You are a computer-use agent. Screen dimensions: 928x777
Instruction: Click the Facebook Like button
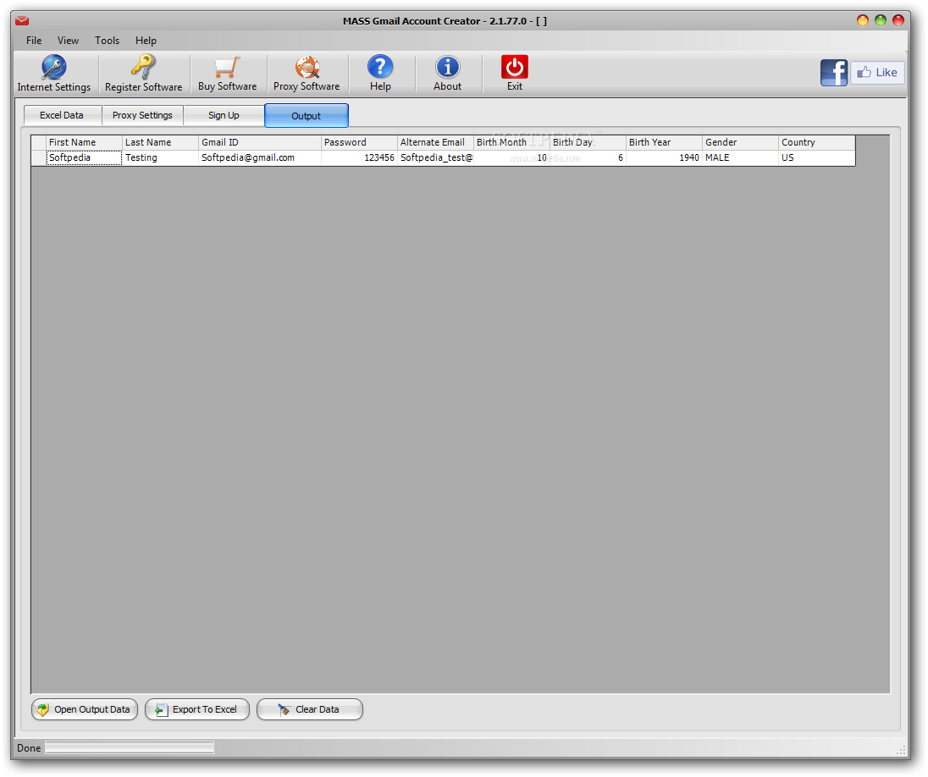[x=878, y=72]
